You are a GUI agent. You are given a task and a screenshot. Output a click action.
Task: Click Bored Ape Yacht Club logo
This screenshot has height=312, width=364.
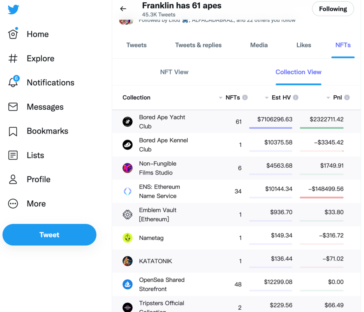(x=127, y=122)
